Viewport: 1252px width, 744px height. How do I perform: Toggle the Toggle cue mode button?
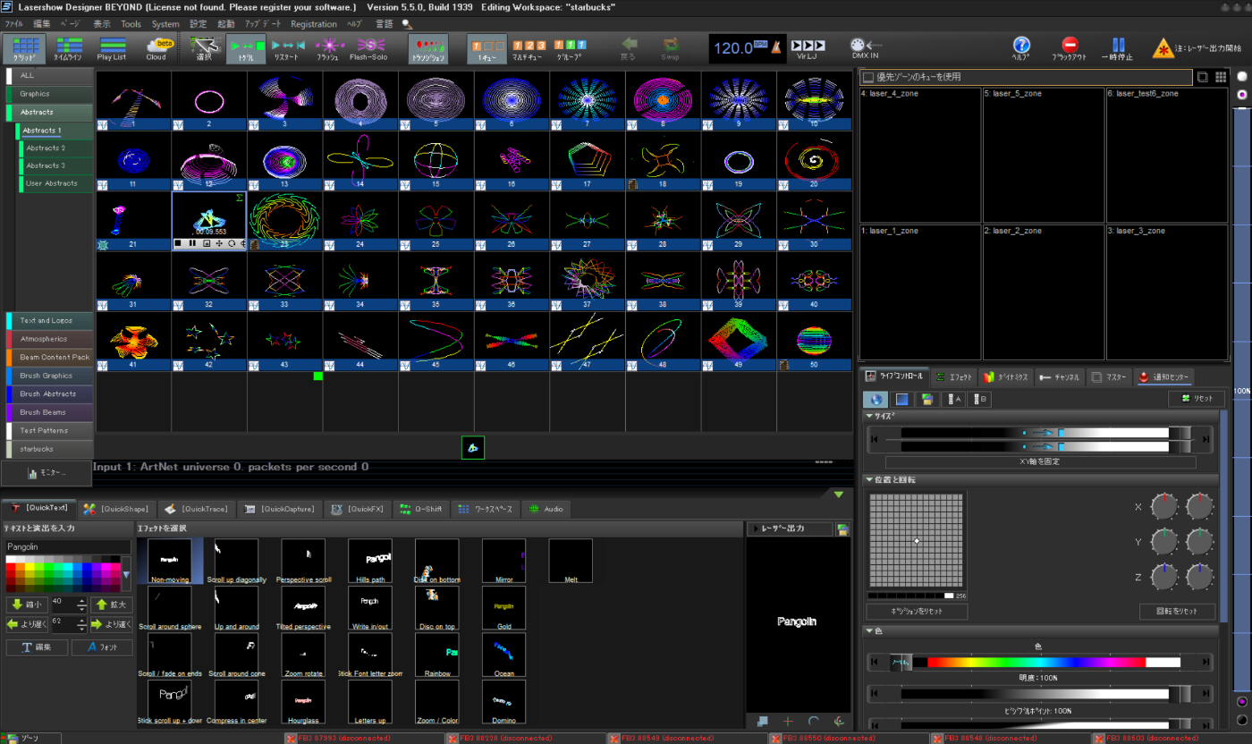pyautogui.click(x=246, y=48)
